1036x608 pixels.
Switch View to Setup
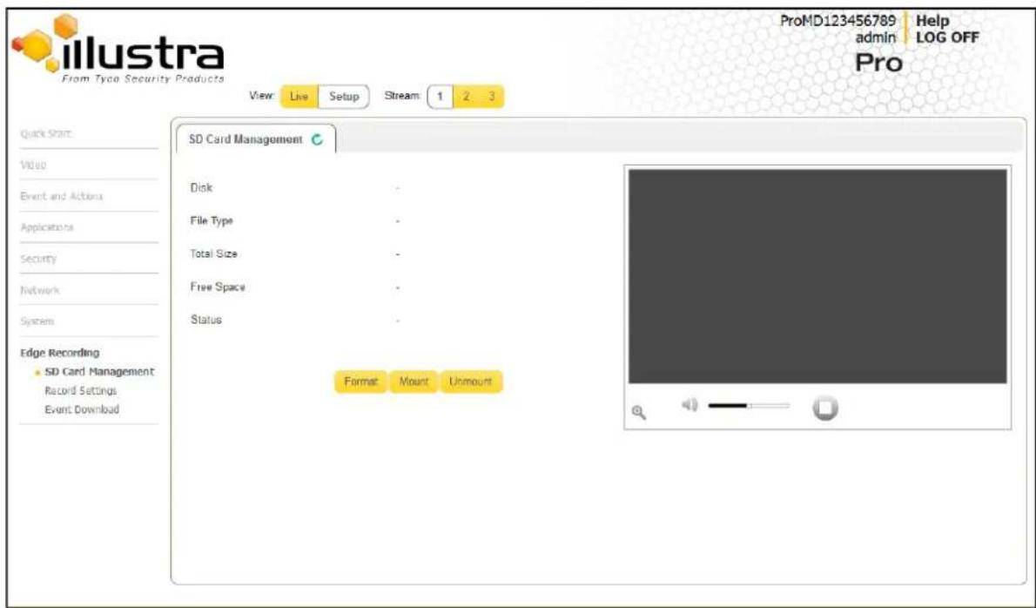344,97
